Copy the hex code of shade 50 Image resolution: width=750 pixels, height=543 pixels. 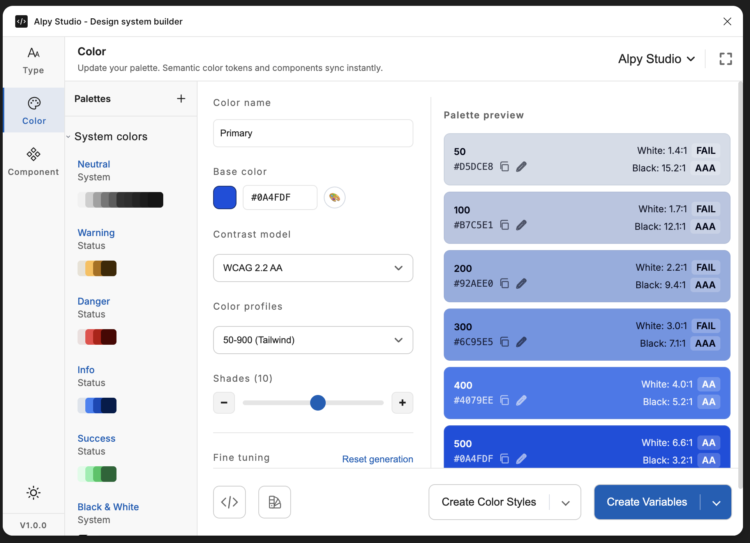(x=505, y=166)
